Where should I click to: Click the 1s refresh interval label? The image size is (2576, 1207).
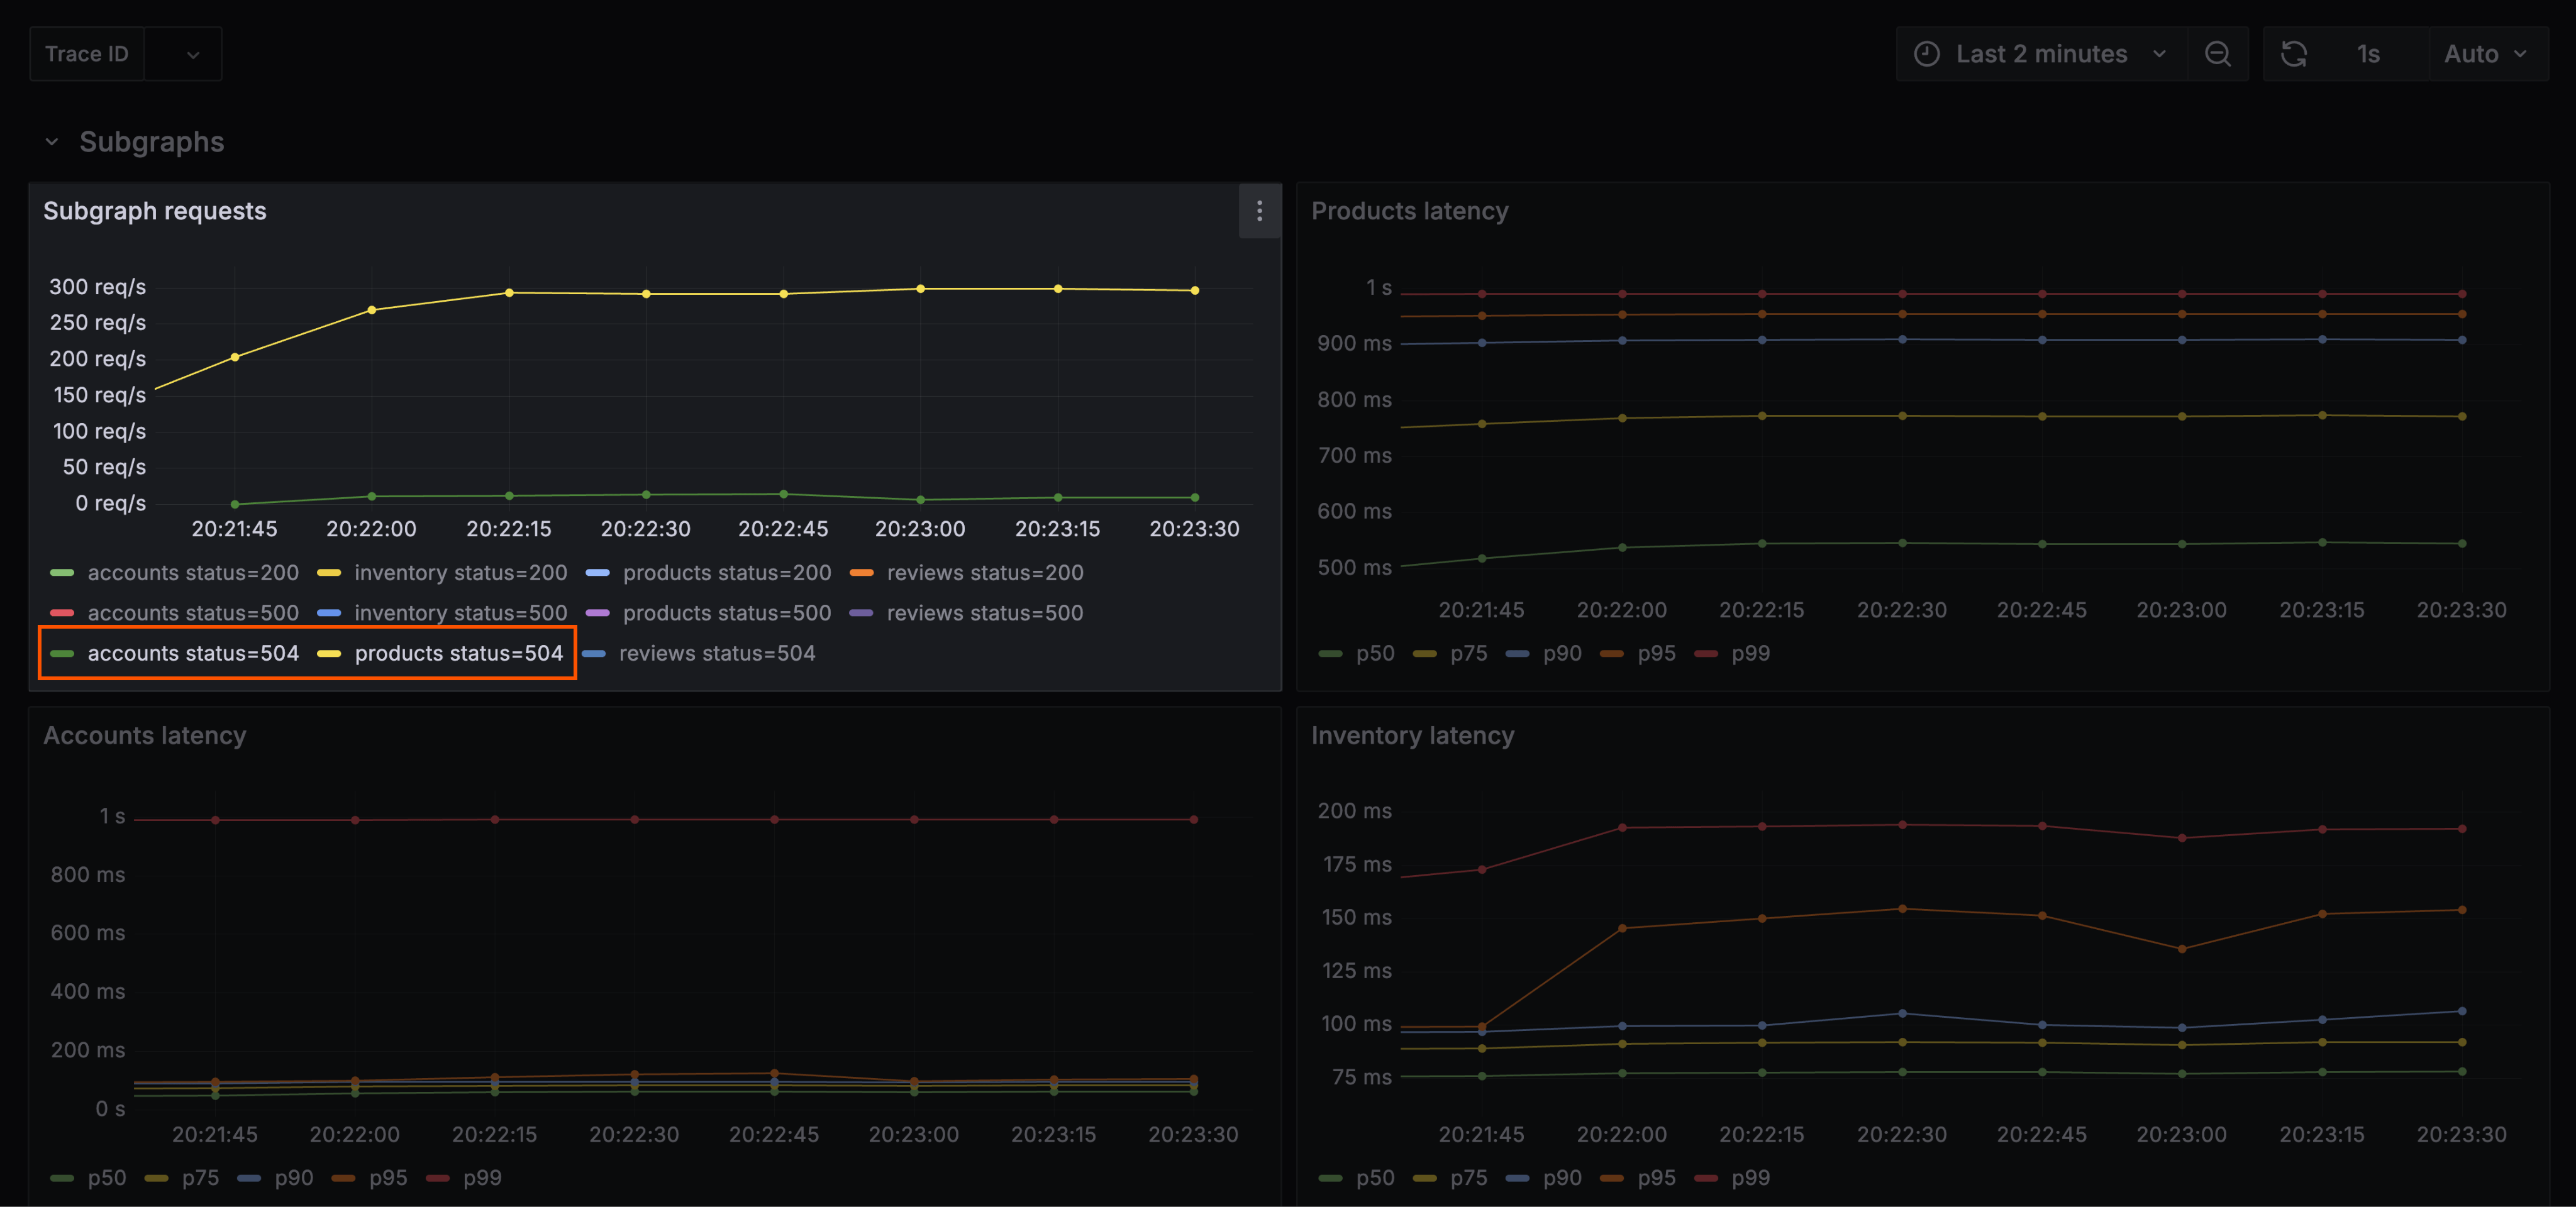[x=2368, y=54]
